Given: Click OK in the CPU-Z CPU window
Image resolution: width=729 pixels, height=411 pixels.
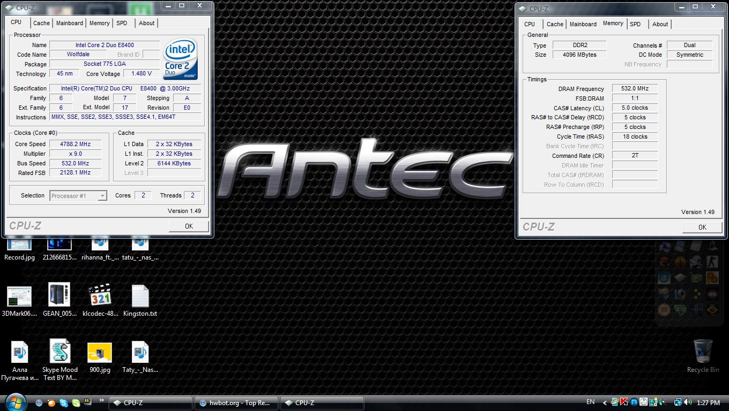Looking at the screenshot, I should (189, 226).
